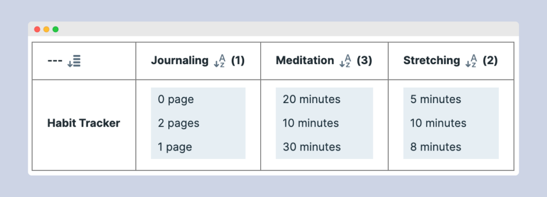547x197 pixels.
Task: Click the Stretching column A-Z sort icon
Action: (x=471, y=61)
